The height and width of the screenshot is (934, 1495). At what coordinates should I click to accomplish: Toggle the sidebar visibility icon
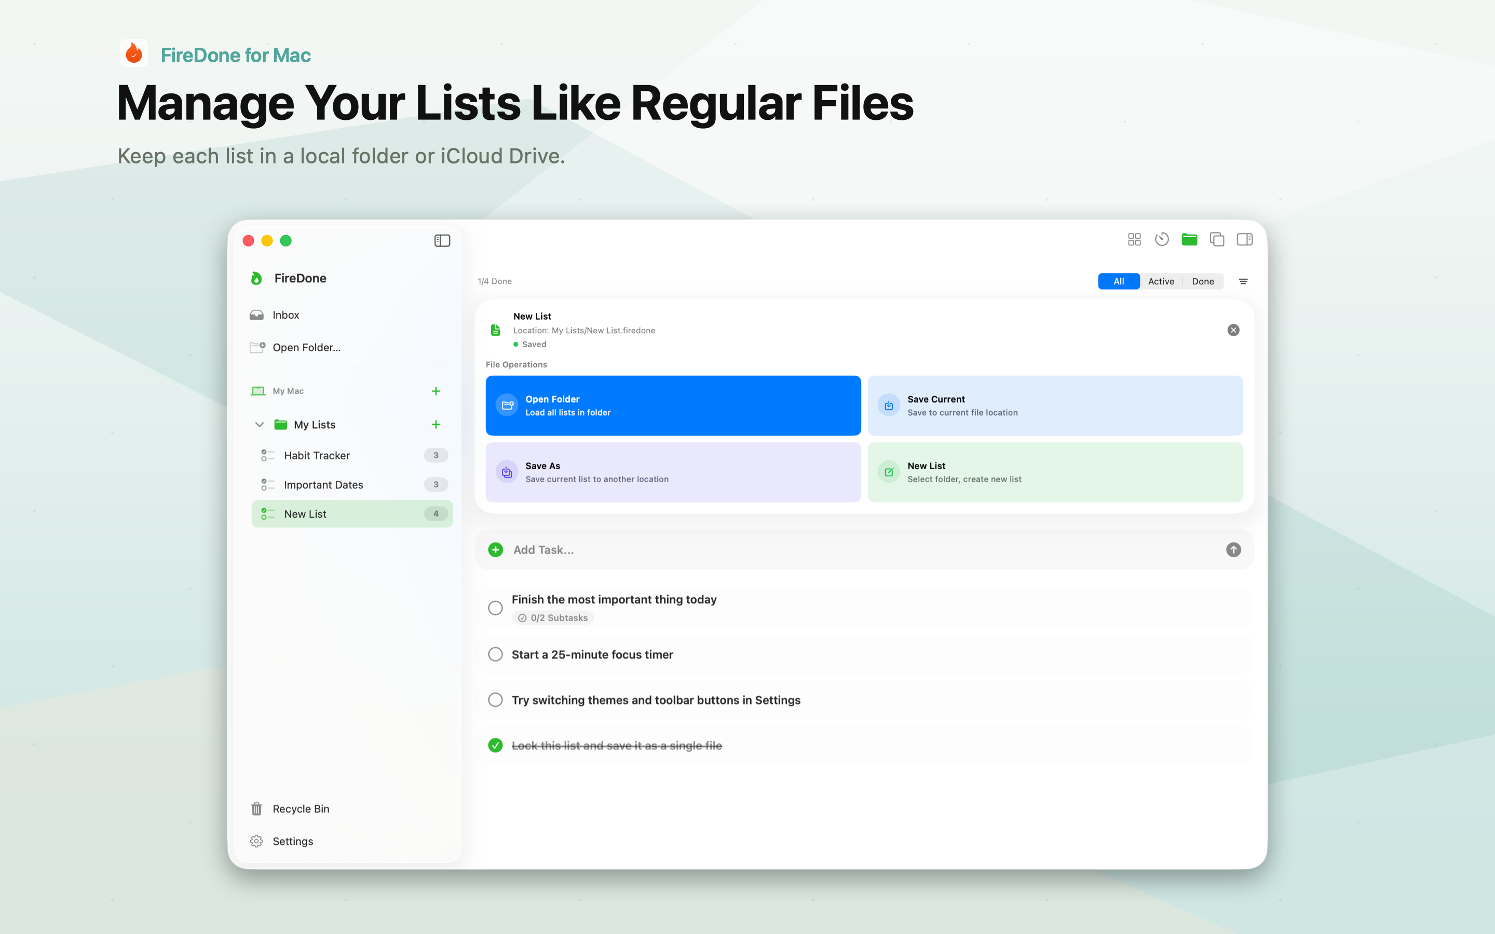(x=442, y=240)
